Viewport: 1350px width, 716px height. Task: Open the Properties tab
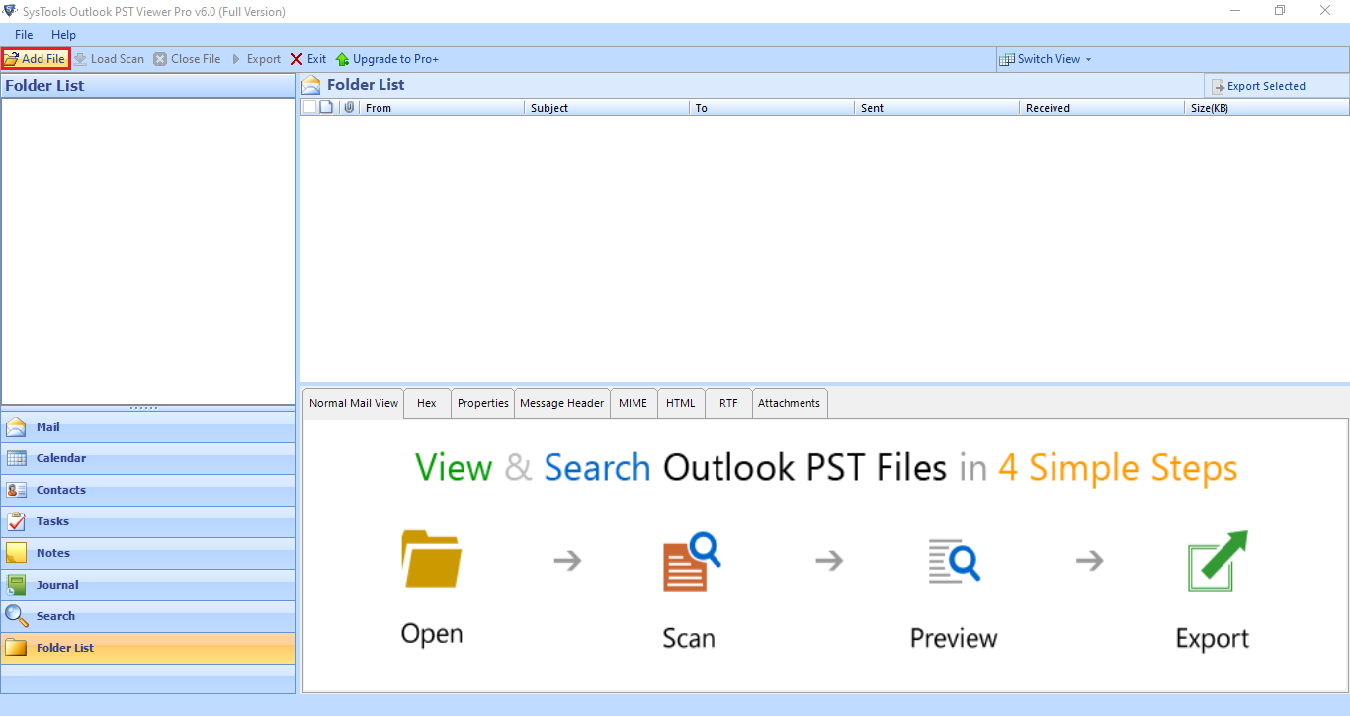tap(483, 403)
